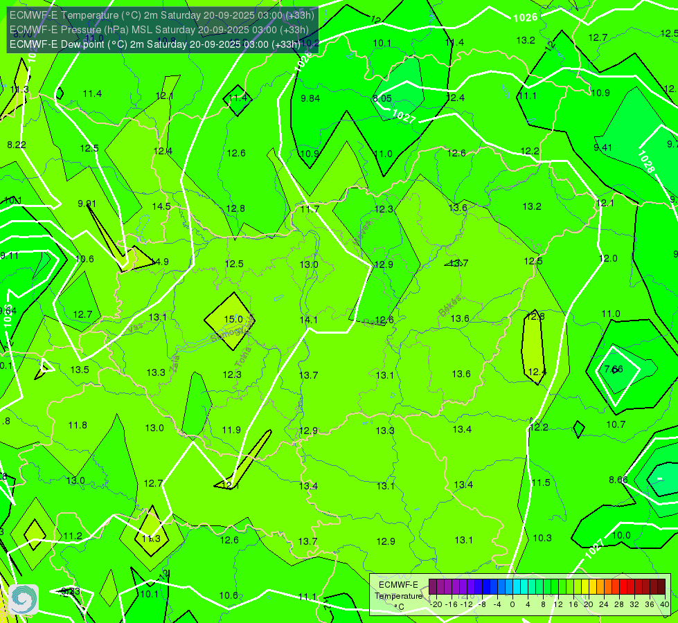Viewport: 678px width, 623px height.
Task: Click the 10.0 temperature reading
Action: (621, 535)
